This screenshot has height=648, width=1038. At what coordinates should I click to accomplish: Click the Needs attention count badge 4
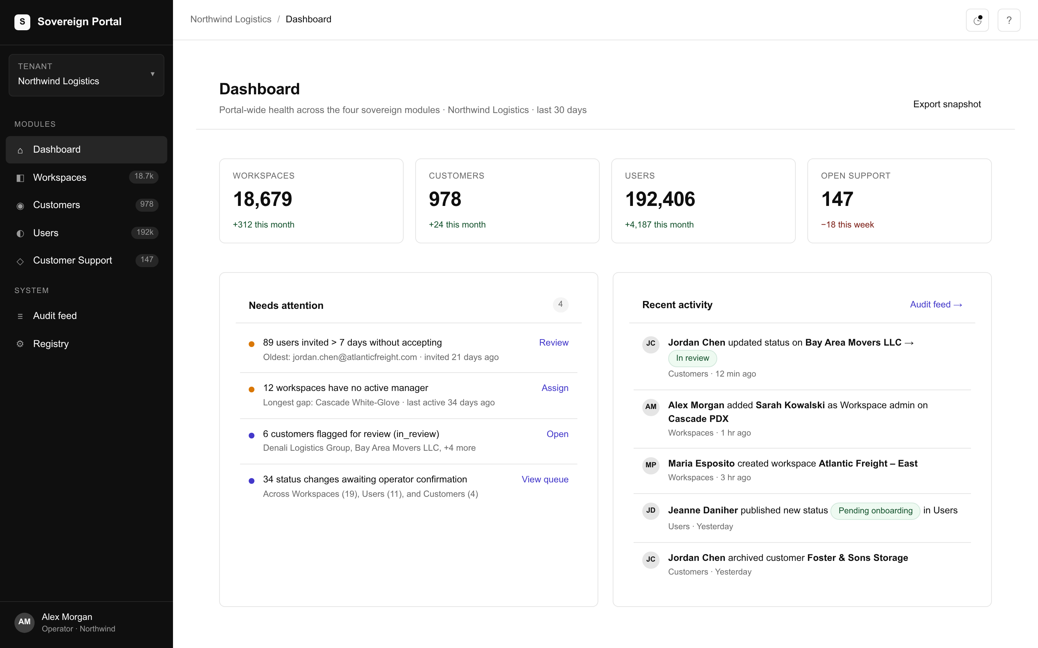560,304
